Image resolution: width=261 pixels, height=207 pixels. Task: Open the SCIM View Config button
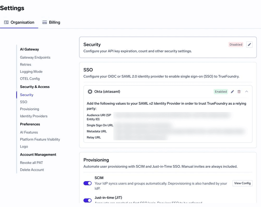(x=242, y=183)
